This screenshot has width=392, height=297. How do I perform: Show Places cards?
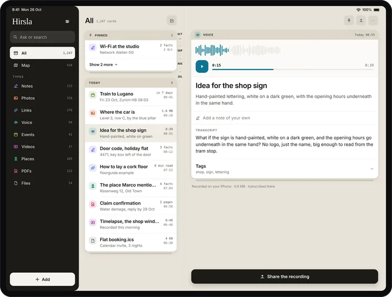pyautogui.click(x=42, y=159)
